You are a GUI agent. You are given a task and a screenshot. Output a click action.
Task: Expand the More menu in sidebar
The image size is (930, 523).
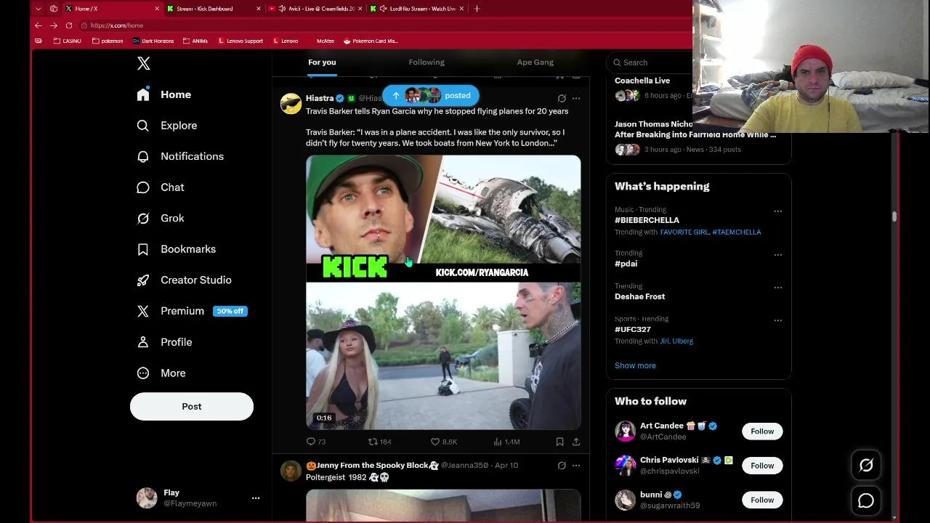pyautogui.click(x=161, y=373)
